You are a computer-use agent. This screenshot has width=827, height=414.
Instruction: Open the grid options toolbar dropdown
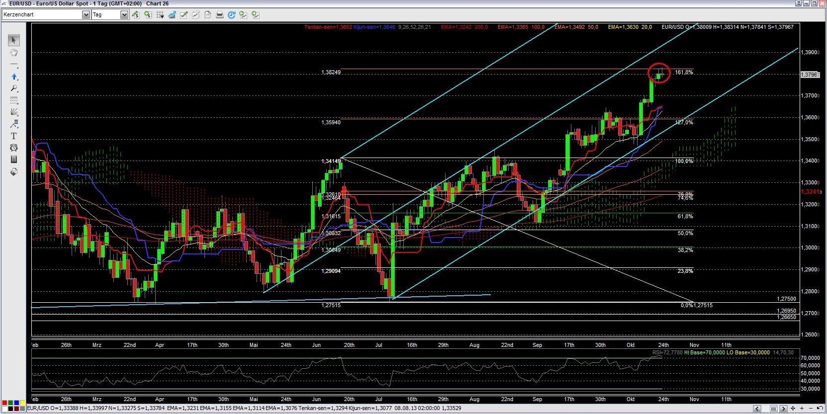pos(160,15)
